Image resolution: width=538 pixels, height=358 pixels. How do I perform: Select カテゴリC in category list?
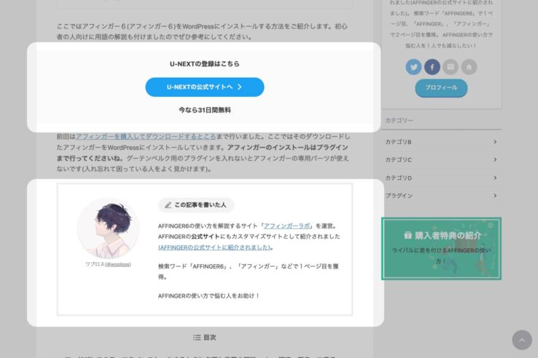tap(441, 159)
